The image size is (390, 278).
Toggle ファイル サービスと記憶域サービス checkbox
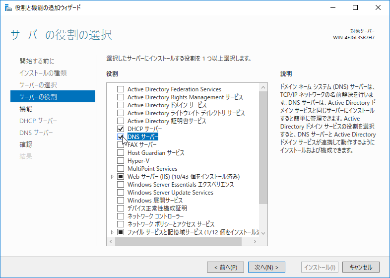tap(121, 232)
